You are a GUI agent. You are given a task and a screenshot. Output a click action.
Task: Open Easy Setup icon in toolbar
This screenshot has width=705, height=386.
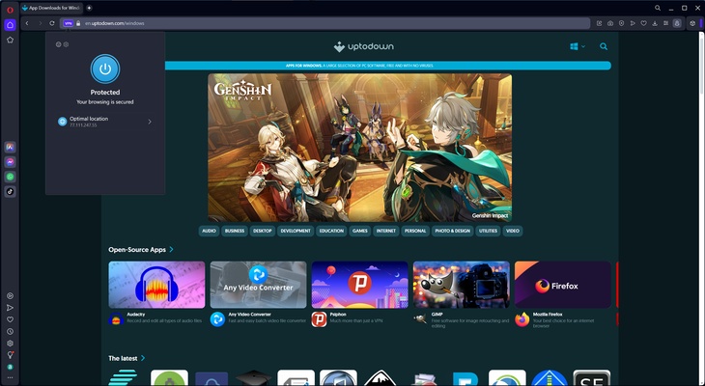665,23
